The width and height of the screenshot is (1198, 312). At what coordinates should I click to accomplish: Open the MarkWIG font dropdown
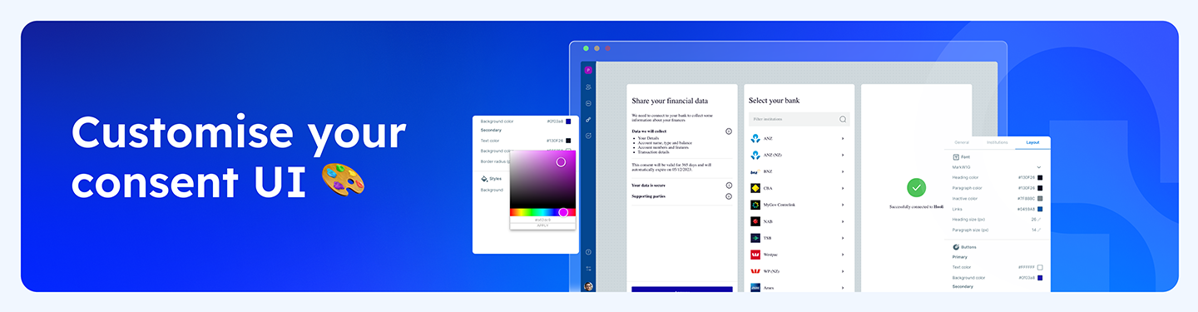tap(997, 167)
